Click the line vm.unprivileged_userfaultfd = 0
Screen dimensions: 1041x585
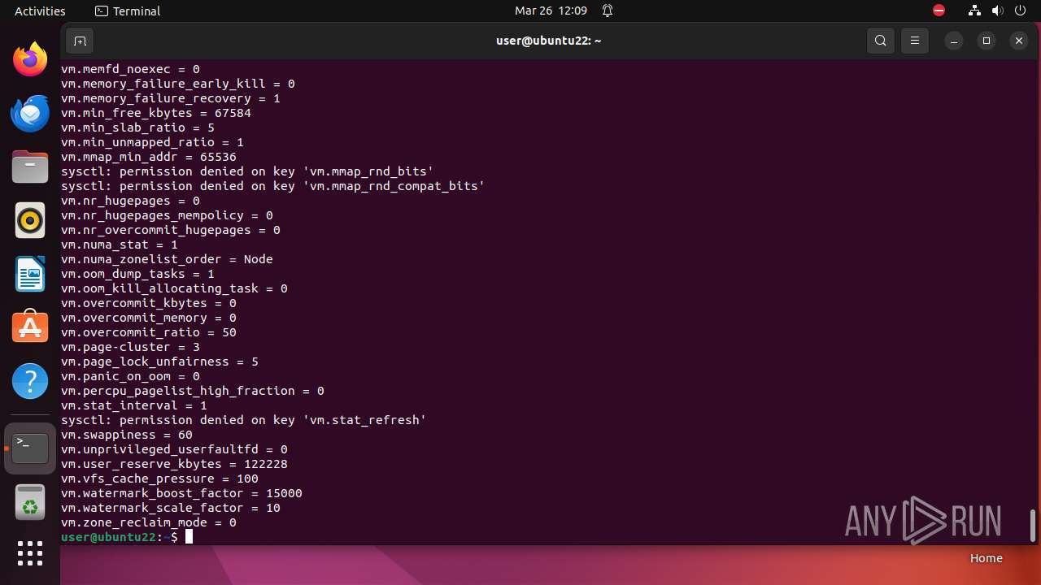[174, 449]
